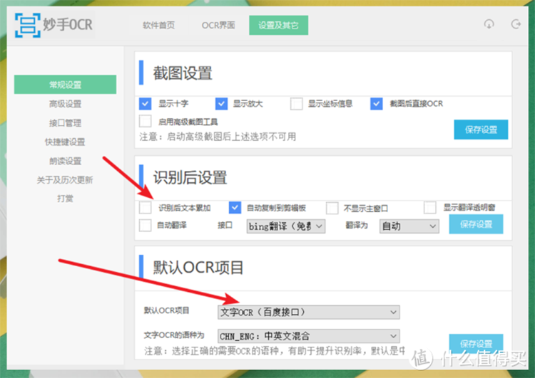This screenshot has width=535, height=378.
Task: Check the 识别后文本累加 checkbox
Action: [x=146, y=207]
